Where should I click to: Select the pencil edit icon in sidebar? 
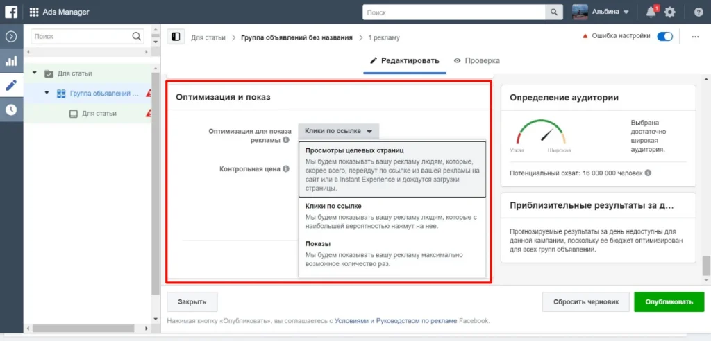pyautogui.click(x=11, y=85)
